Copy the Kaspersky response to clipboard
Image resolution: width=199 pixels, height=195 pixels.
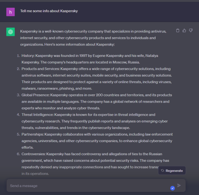[x=178, y=31]
